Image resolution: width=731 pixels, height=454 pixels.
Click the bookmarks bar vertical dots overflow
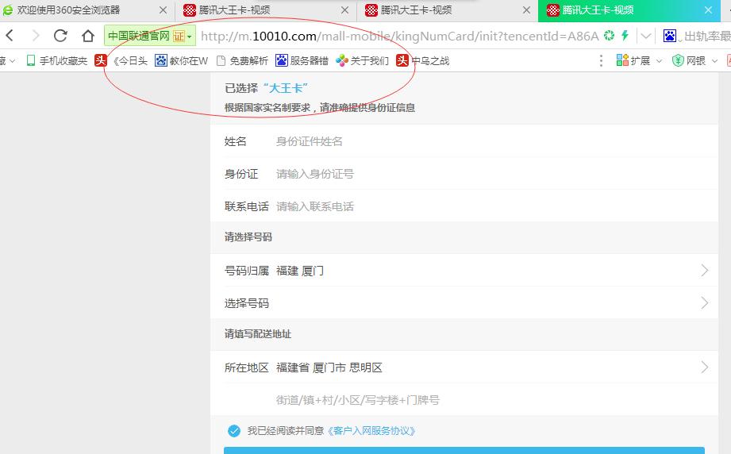point(601,60)
